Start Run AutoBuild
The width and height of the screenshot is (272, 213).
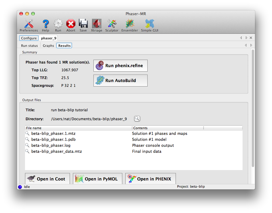[x=120, y=80]
